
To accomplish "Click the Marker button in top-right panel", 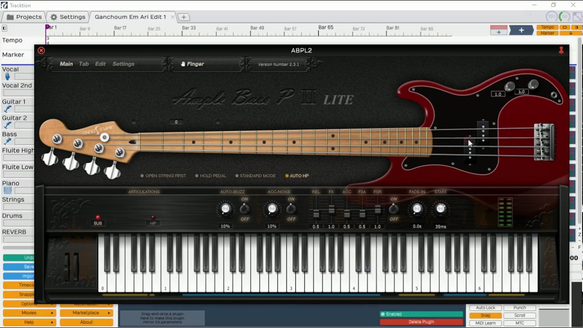I will [x=547, y=33].
